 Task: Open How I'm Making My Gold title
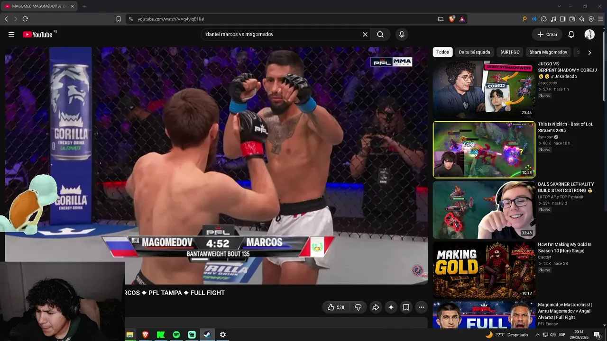[564, 248]
